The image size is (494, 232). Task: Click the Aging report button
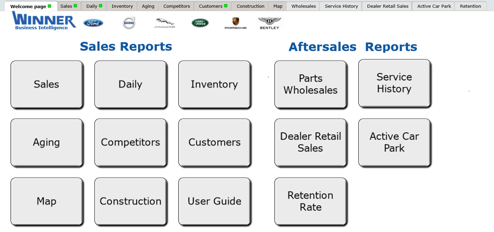46,143
